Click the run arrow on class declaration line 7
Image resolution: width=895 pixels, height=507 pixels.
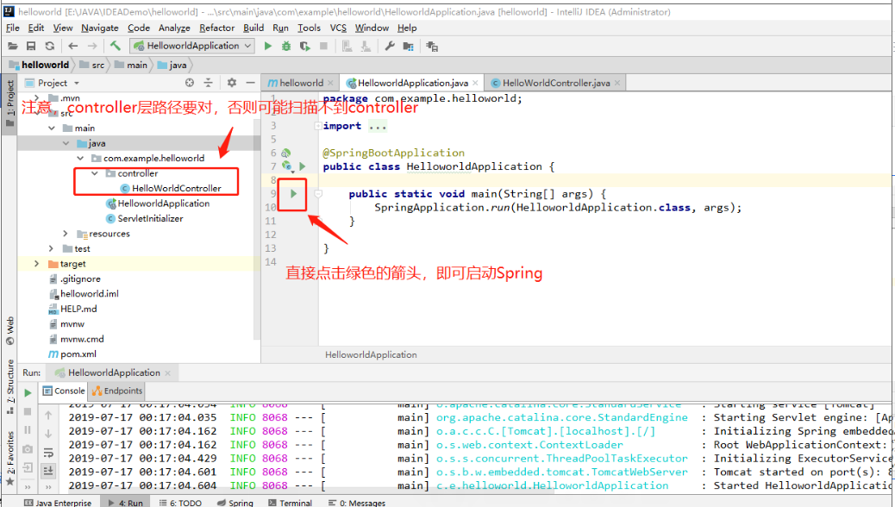[x=303, y=166]
